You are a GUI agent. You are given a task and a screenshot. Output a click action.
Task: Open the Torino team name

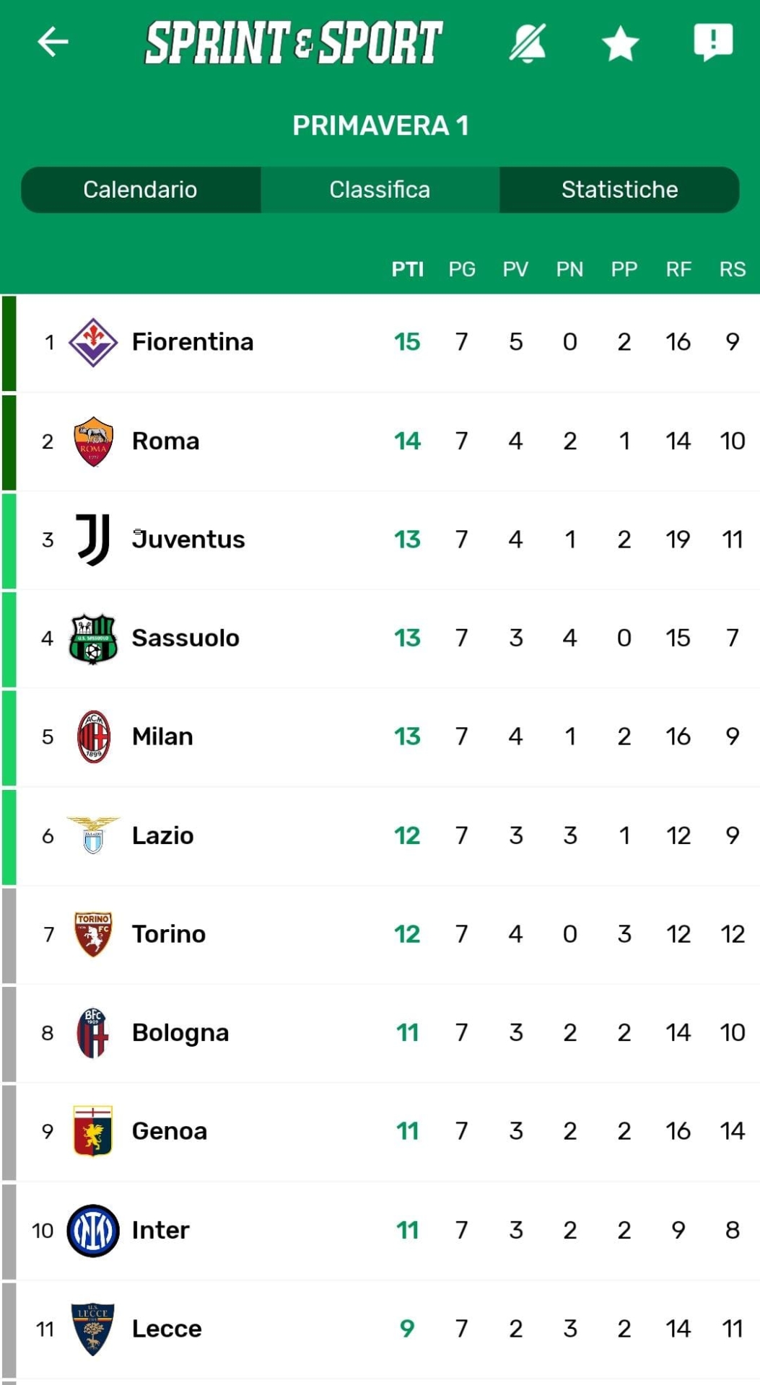click(x=169, y=934)
